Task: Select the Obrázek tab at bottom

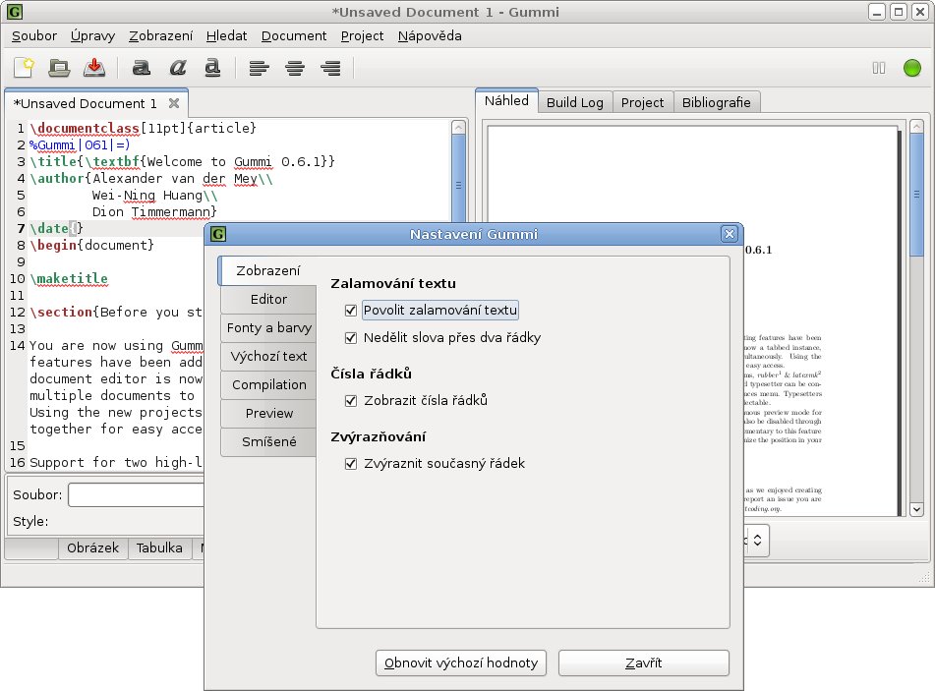Action: point(93,547)
